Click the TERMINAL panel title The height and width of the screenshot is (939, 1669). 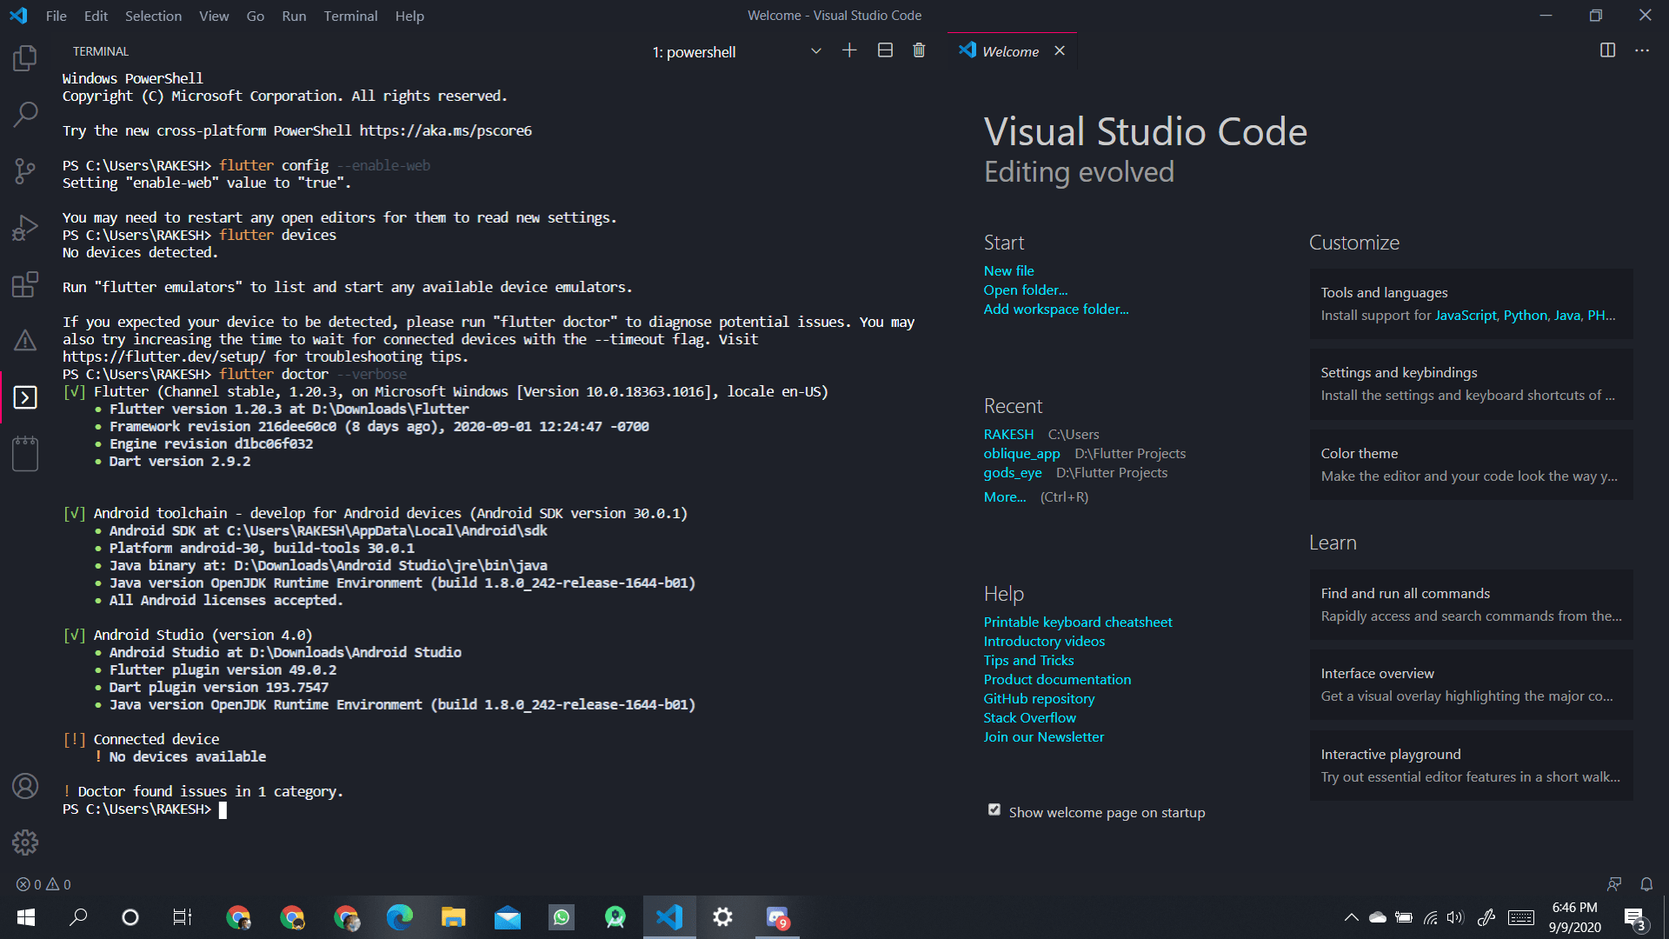coord(101,51)
